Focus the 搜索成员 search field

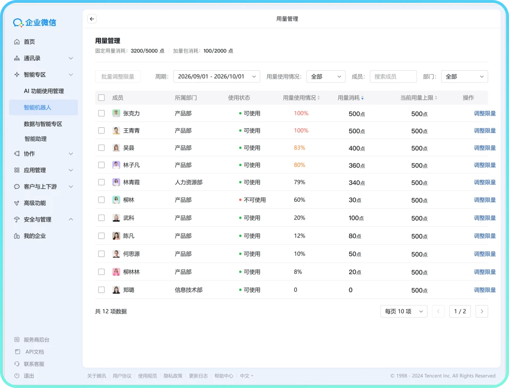[x=393, y=77]
